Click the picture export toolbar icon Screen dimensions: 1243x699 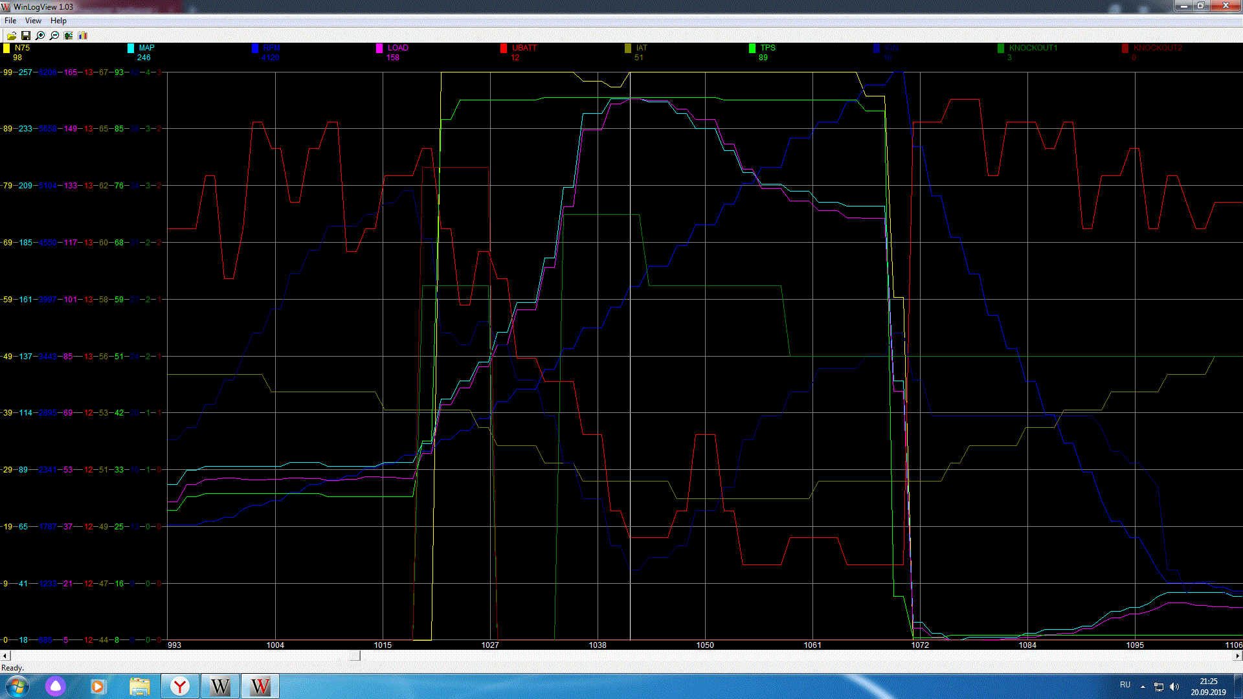69,36
